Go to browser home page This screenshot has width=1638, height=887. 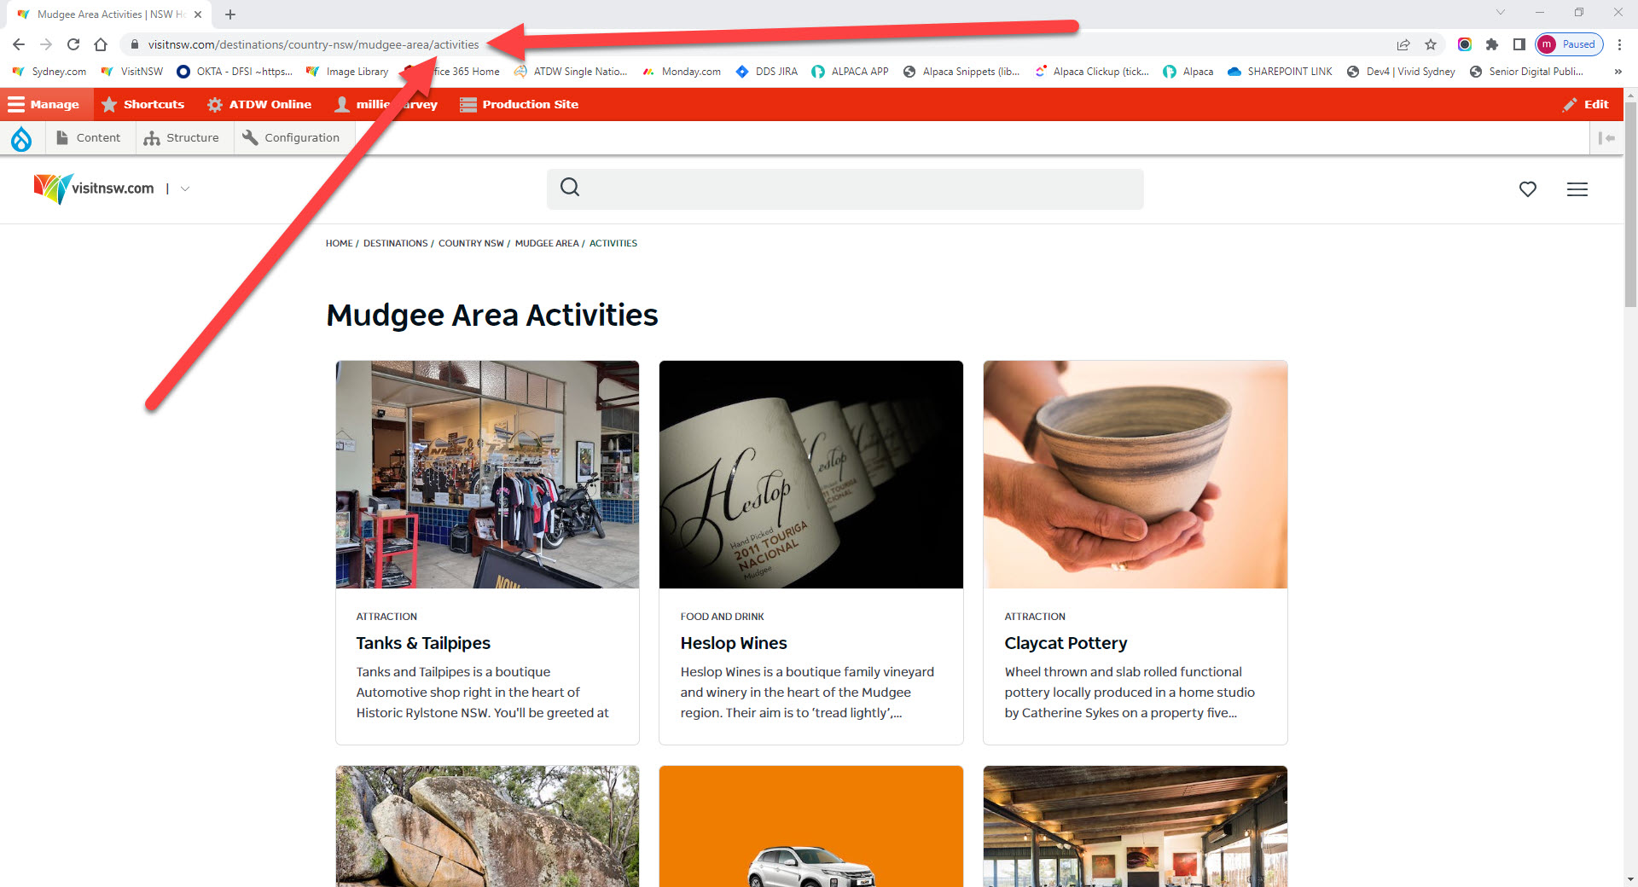click(101, 44)
